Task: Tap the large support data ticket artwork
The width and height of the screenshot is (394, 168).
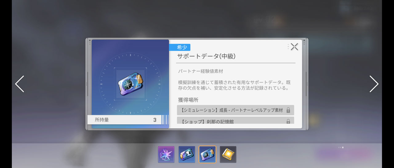Action: click(131, 84)
